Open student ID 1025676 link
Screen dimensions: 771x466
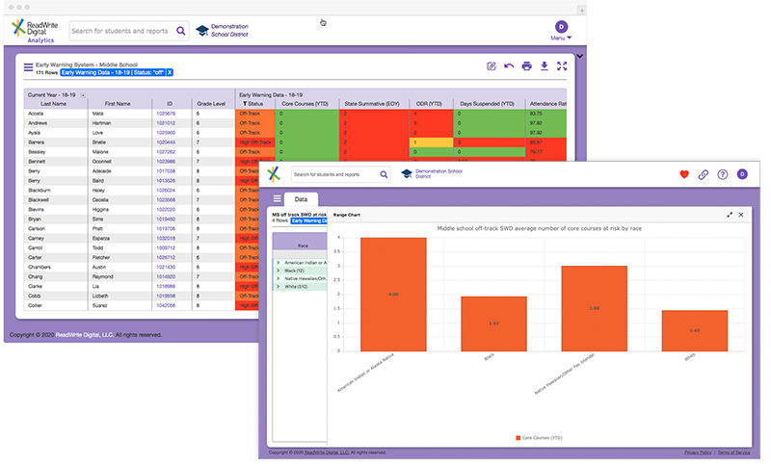(x=165, y=114)
